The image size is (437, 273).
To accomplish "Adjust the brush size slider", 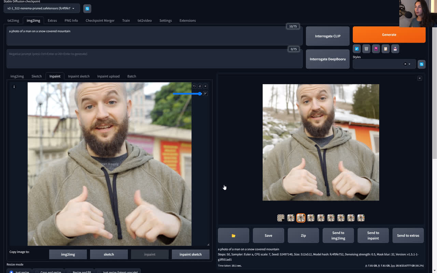I will [187, 94].
